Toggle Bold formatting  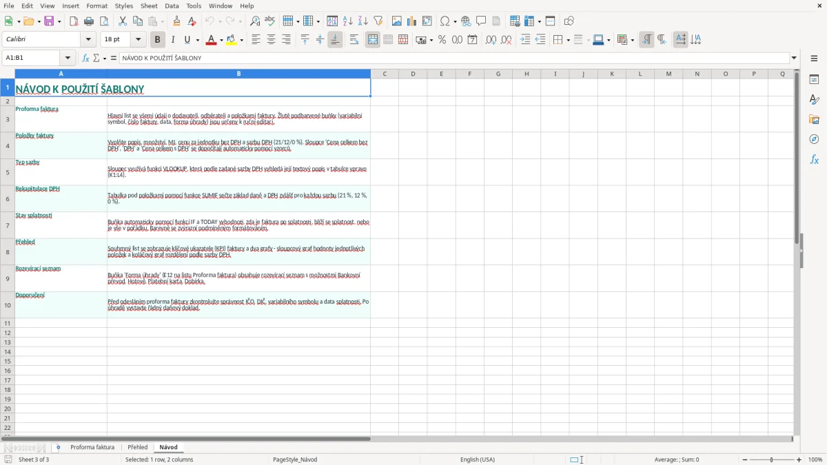pyautogui.click(x=158, y=40)
